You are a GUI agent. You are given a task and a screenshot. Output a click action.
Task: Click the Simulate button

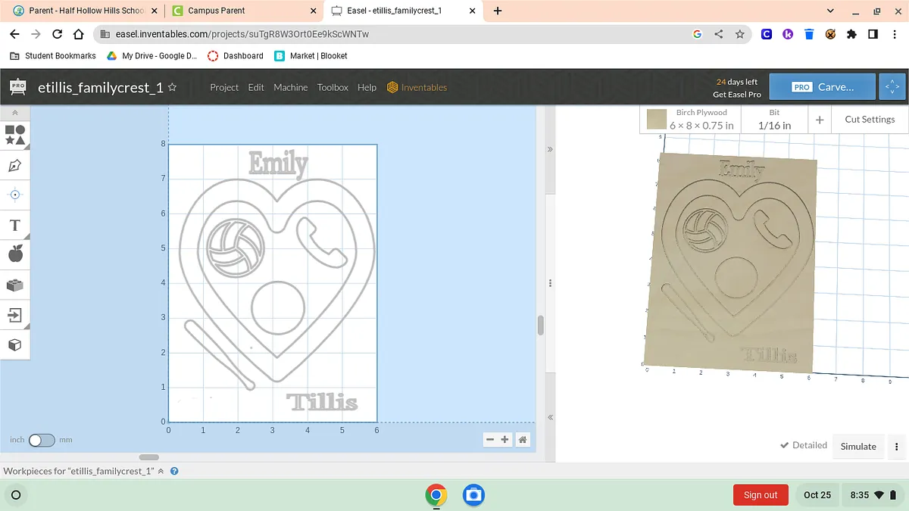858,447
